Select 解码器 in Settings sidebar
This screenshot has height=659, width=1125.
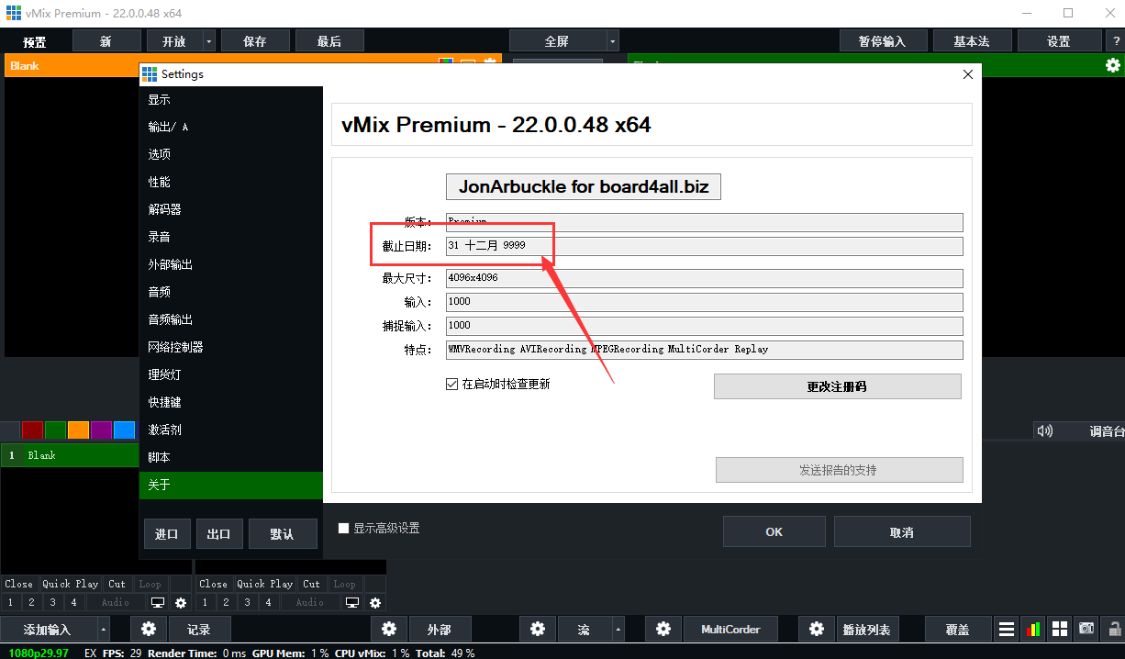(231, 210)
